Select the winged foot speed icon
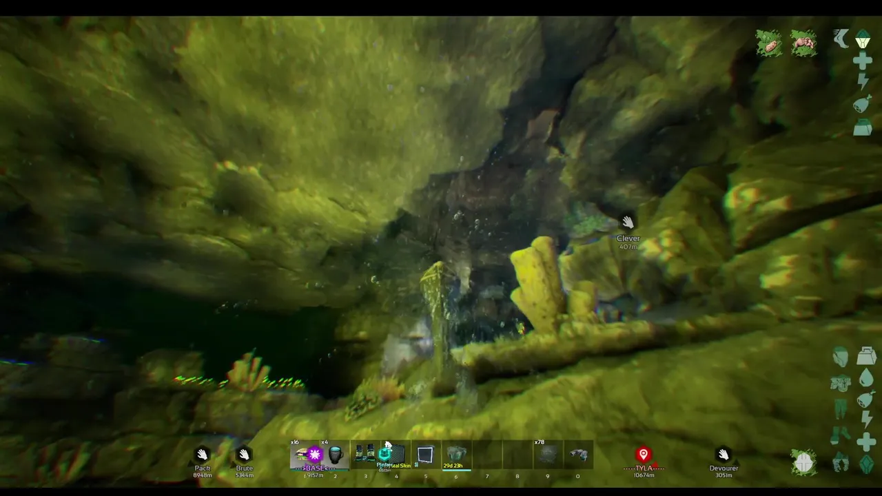This screenshot has height=496, width=882. pos(841,38)
